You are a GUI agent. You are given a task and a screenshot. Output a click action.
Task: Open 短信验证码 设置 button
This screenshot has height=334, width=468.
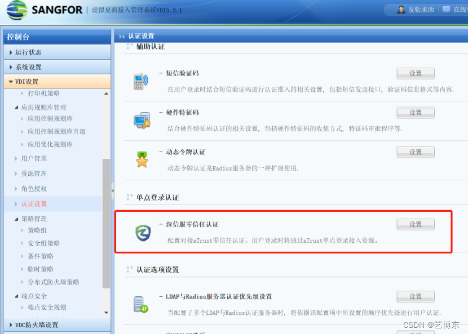416,73
